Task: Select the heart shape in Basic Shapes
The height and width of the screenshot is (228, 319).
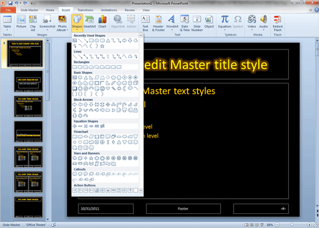Action: point(108,89)
